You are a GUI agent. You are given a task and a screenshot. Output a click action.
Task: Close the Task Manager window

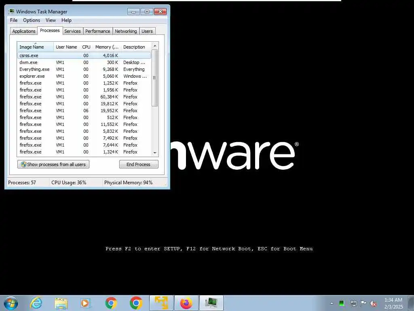click(x=160, y=11)
